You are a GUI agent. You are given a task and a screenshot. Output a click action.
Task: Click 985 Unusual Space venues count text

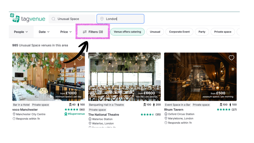[40, 45]
